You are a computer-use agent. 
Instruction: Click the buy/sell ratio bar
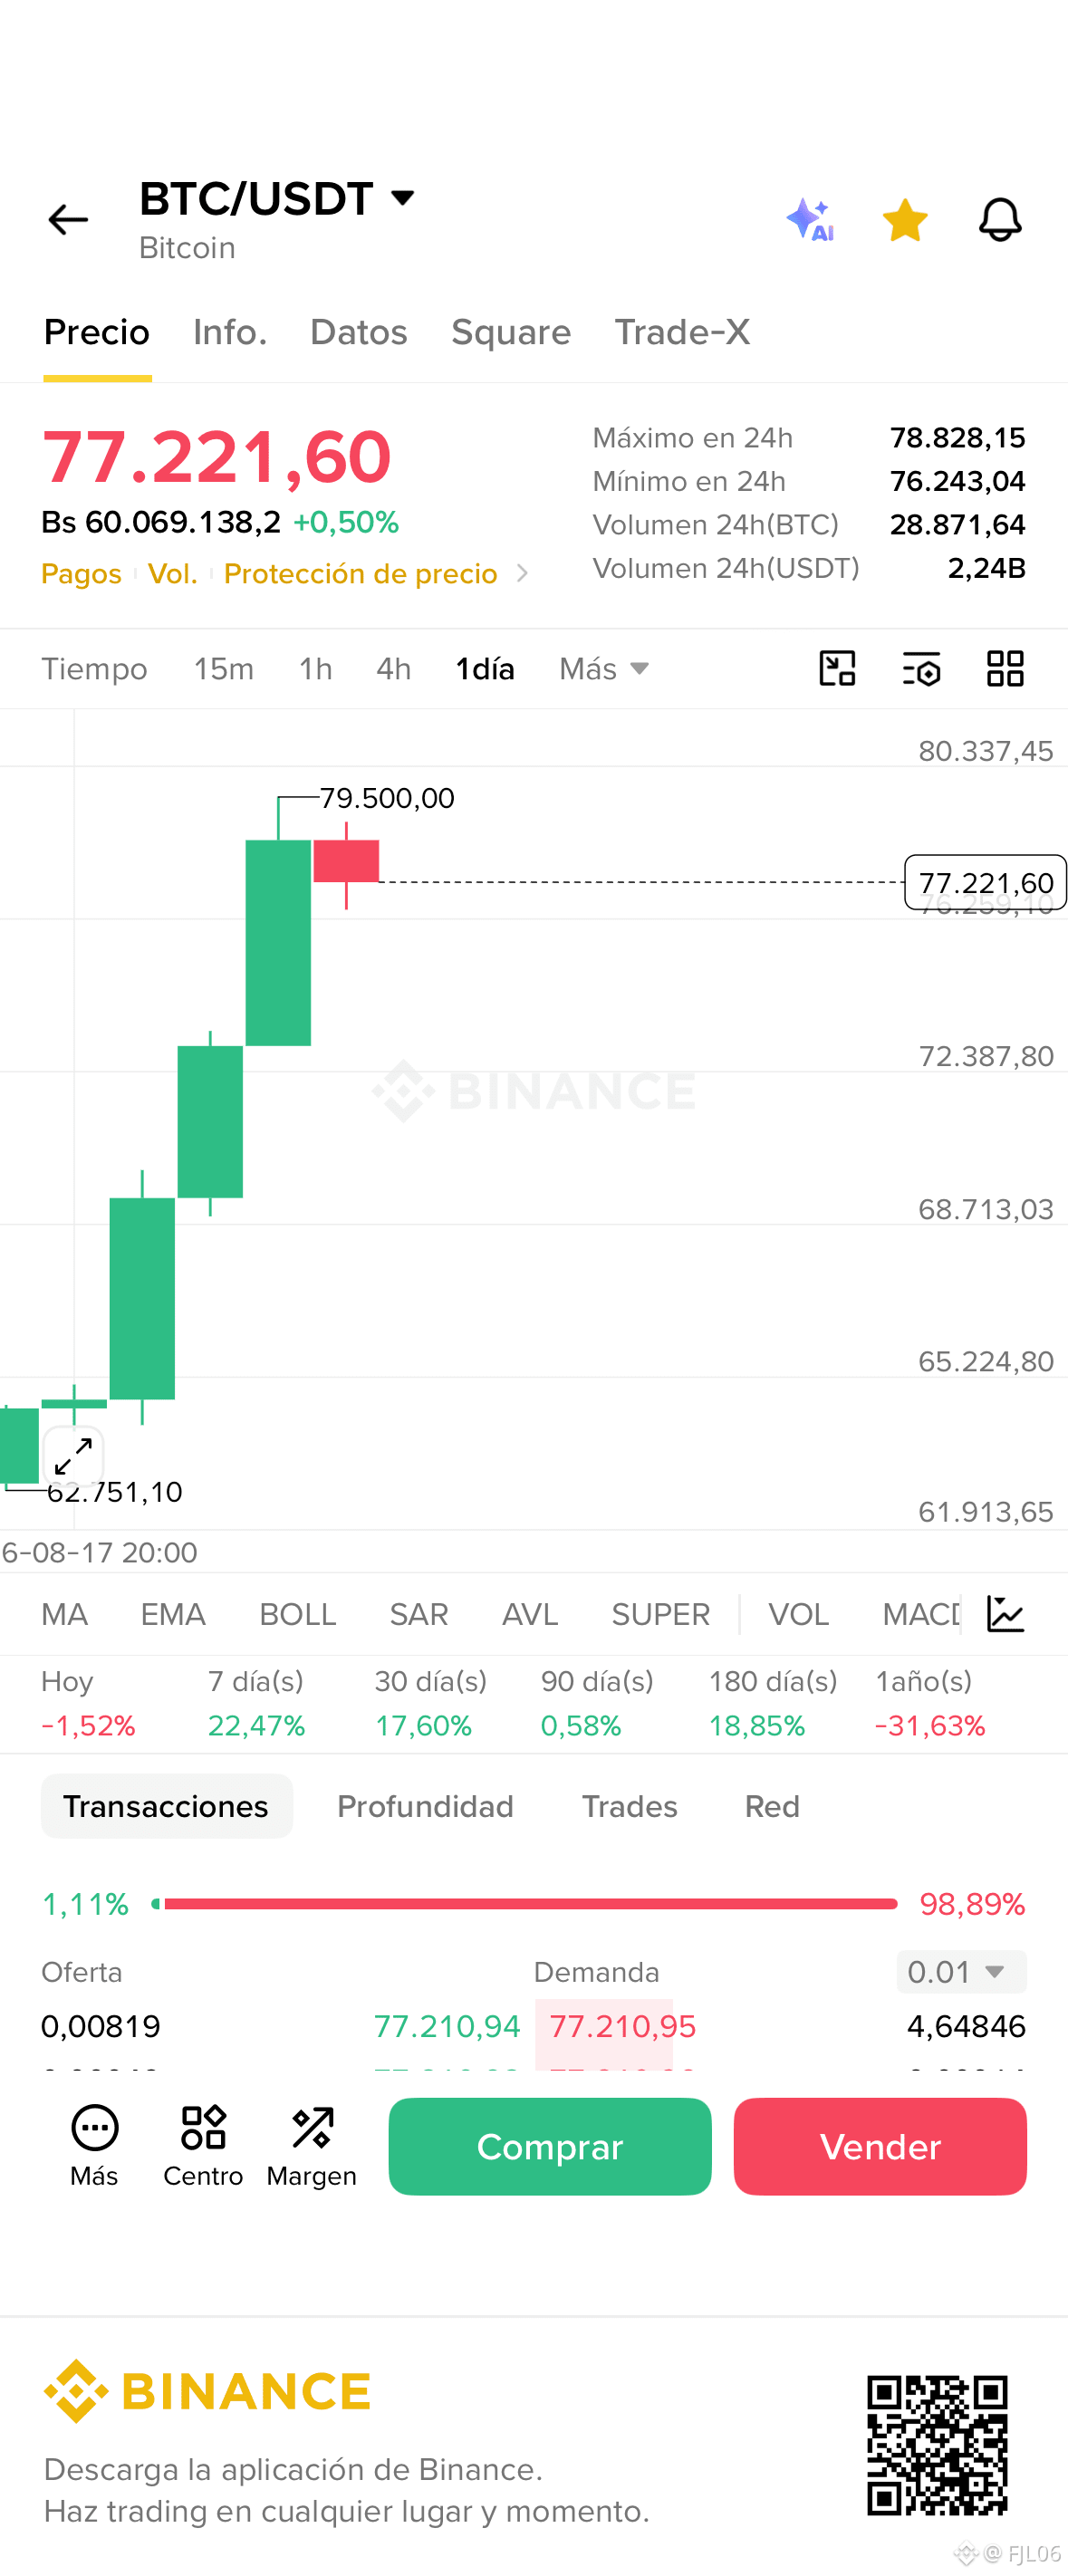pos(525,1904)
